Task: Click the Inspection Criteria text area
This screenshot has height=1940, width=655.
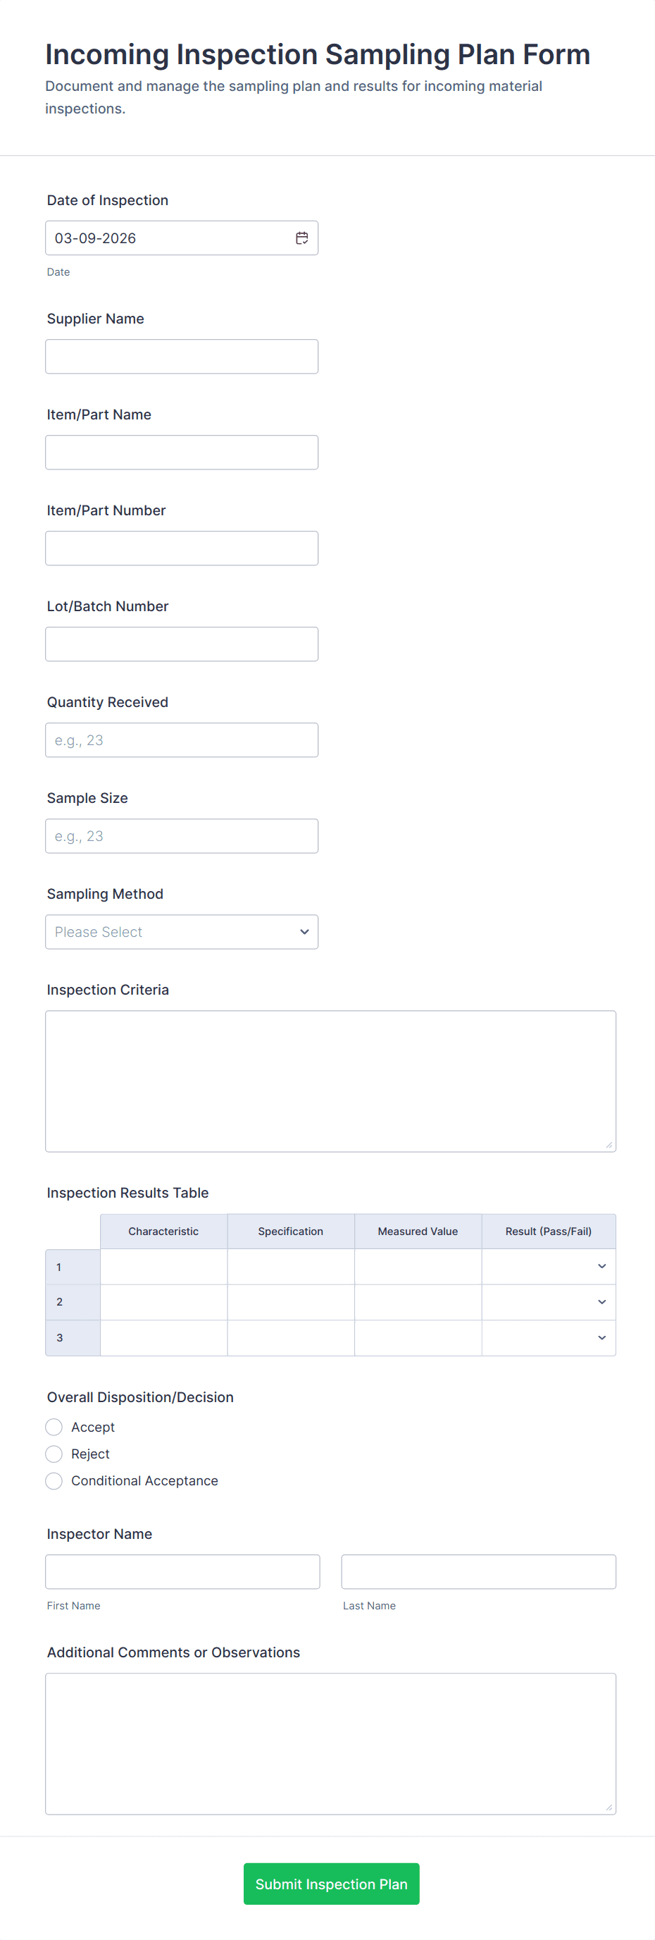Action: point(330,1081)
